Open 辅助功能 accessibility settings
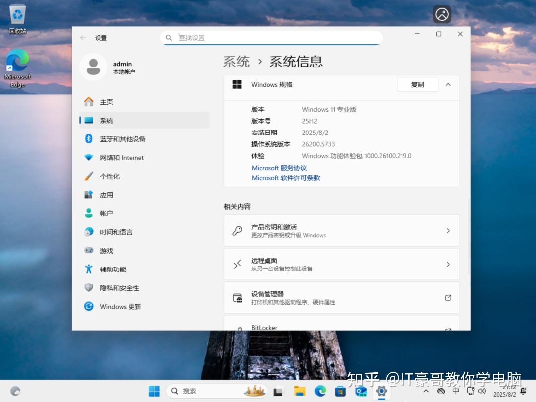 pos(113,269)
